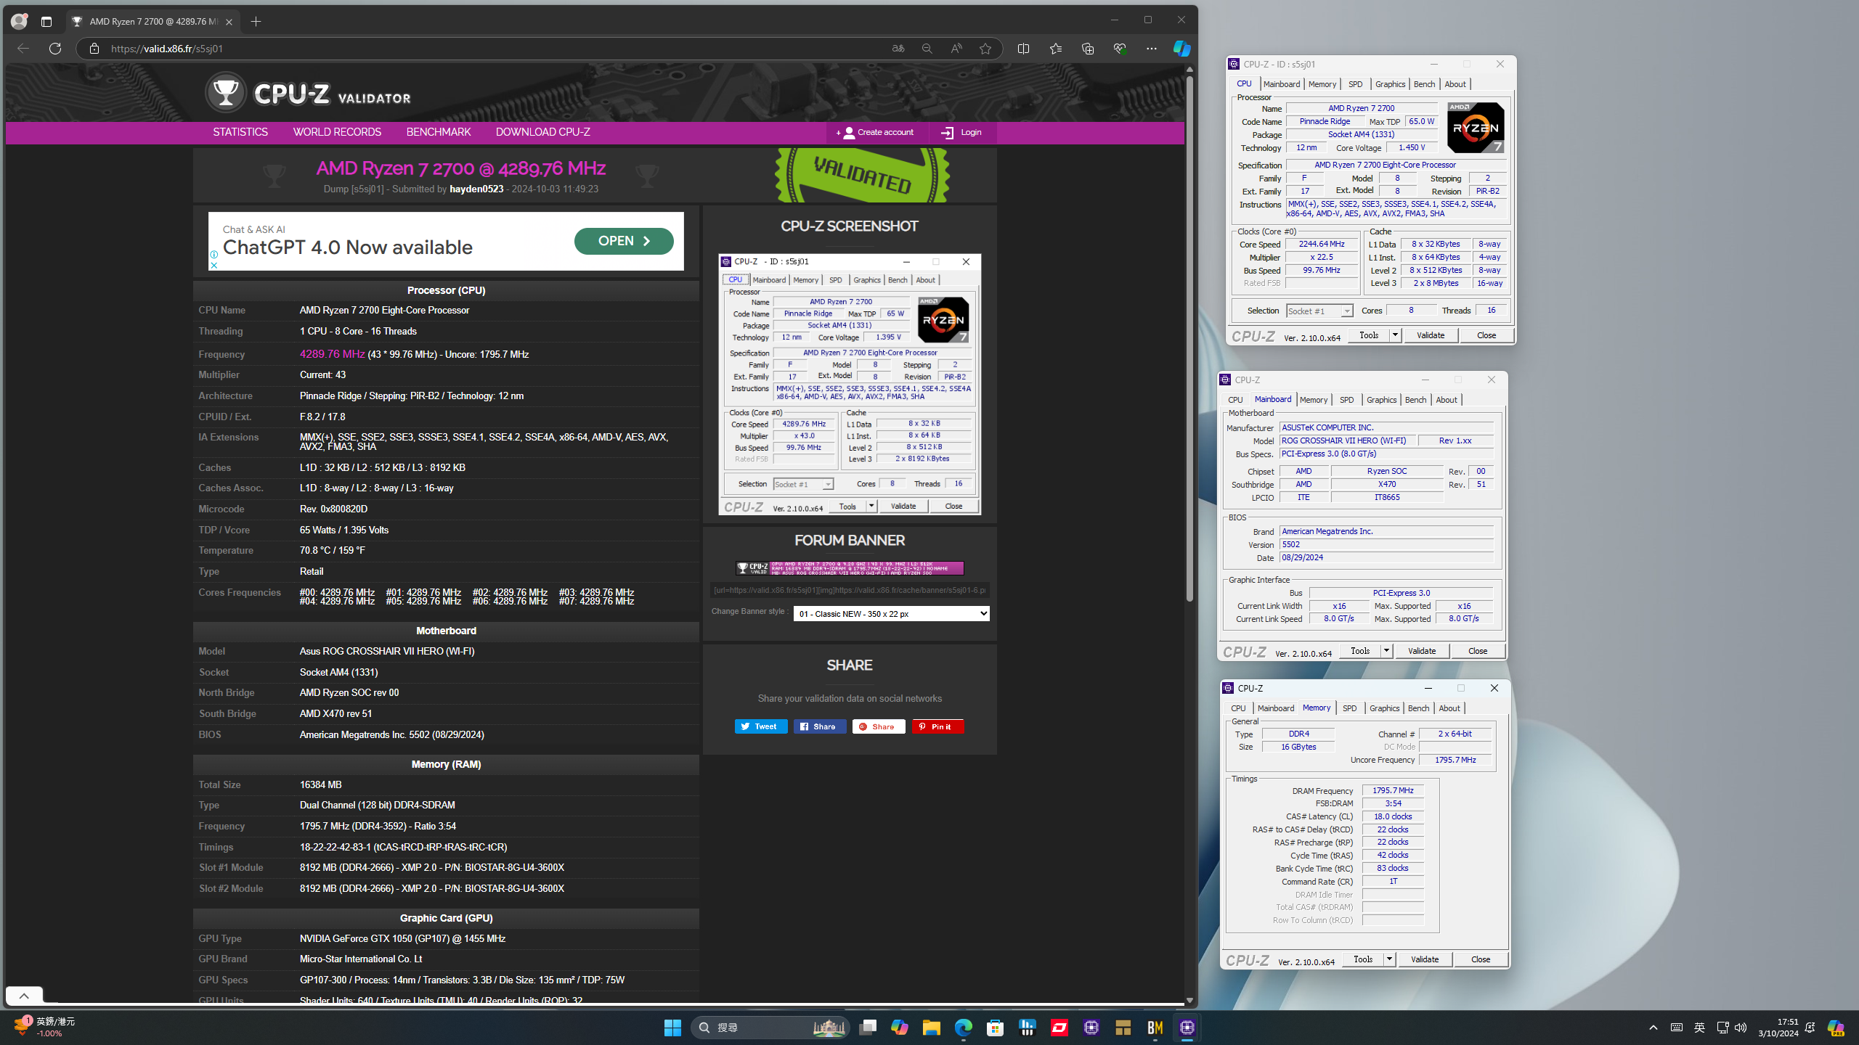Click Validate in CPU-Z Memory window
Viewport: 1859px width, 1045px height.
tap(1425, 959)
